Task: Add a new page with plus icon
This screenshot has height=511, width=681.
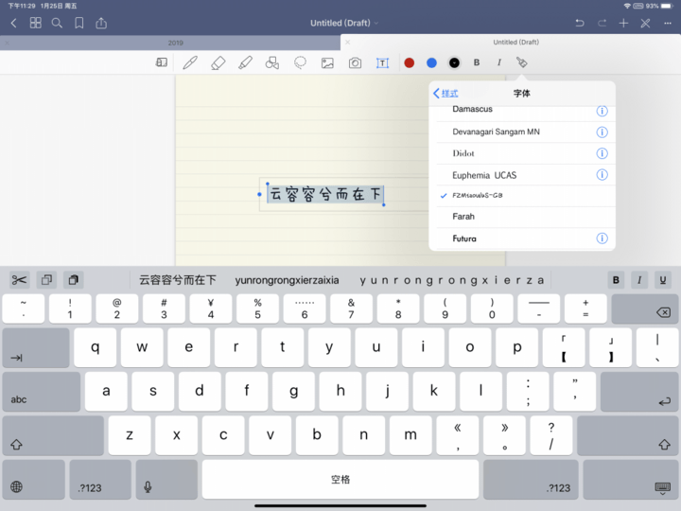Action: click(623, 23)
